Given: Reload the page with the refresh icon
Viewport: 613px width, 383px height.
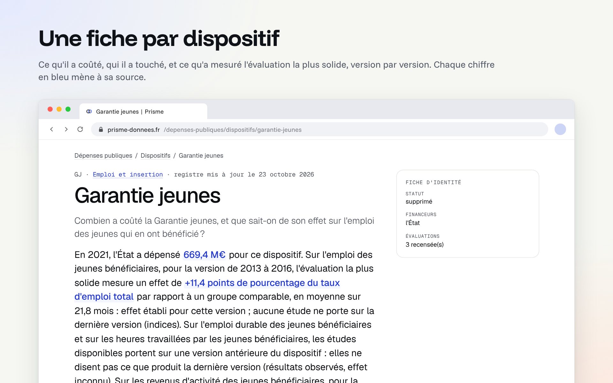Looking at the screenshot, I should (80, 129).
